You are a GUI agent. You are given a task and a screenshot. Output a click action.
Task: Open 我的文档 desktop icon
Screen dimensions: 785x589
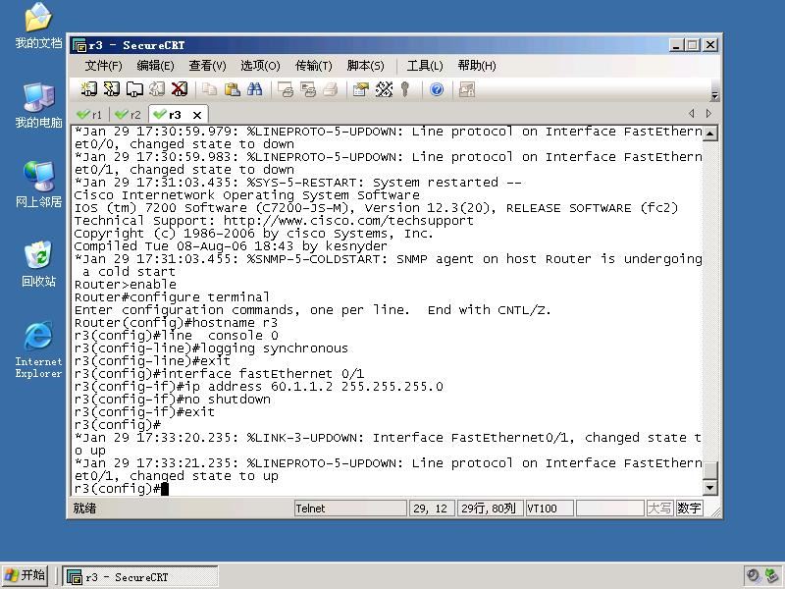click(38, 27)
